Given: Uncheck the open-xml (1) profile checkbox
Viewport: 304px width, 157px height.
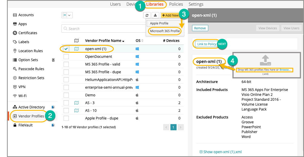Looking at the screenshot, I should 66,49.
